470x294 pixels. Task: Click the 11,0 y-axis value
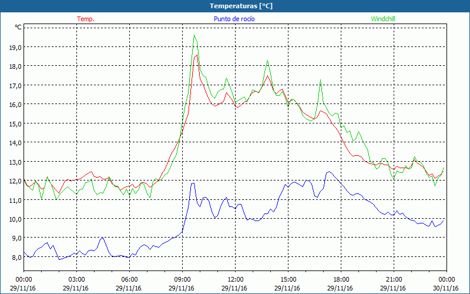click(16, 200)
